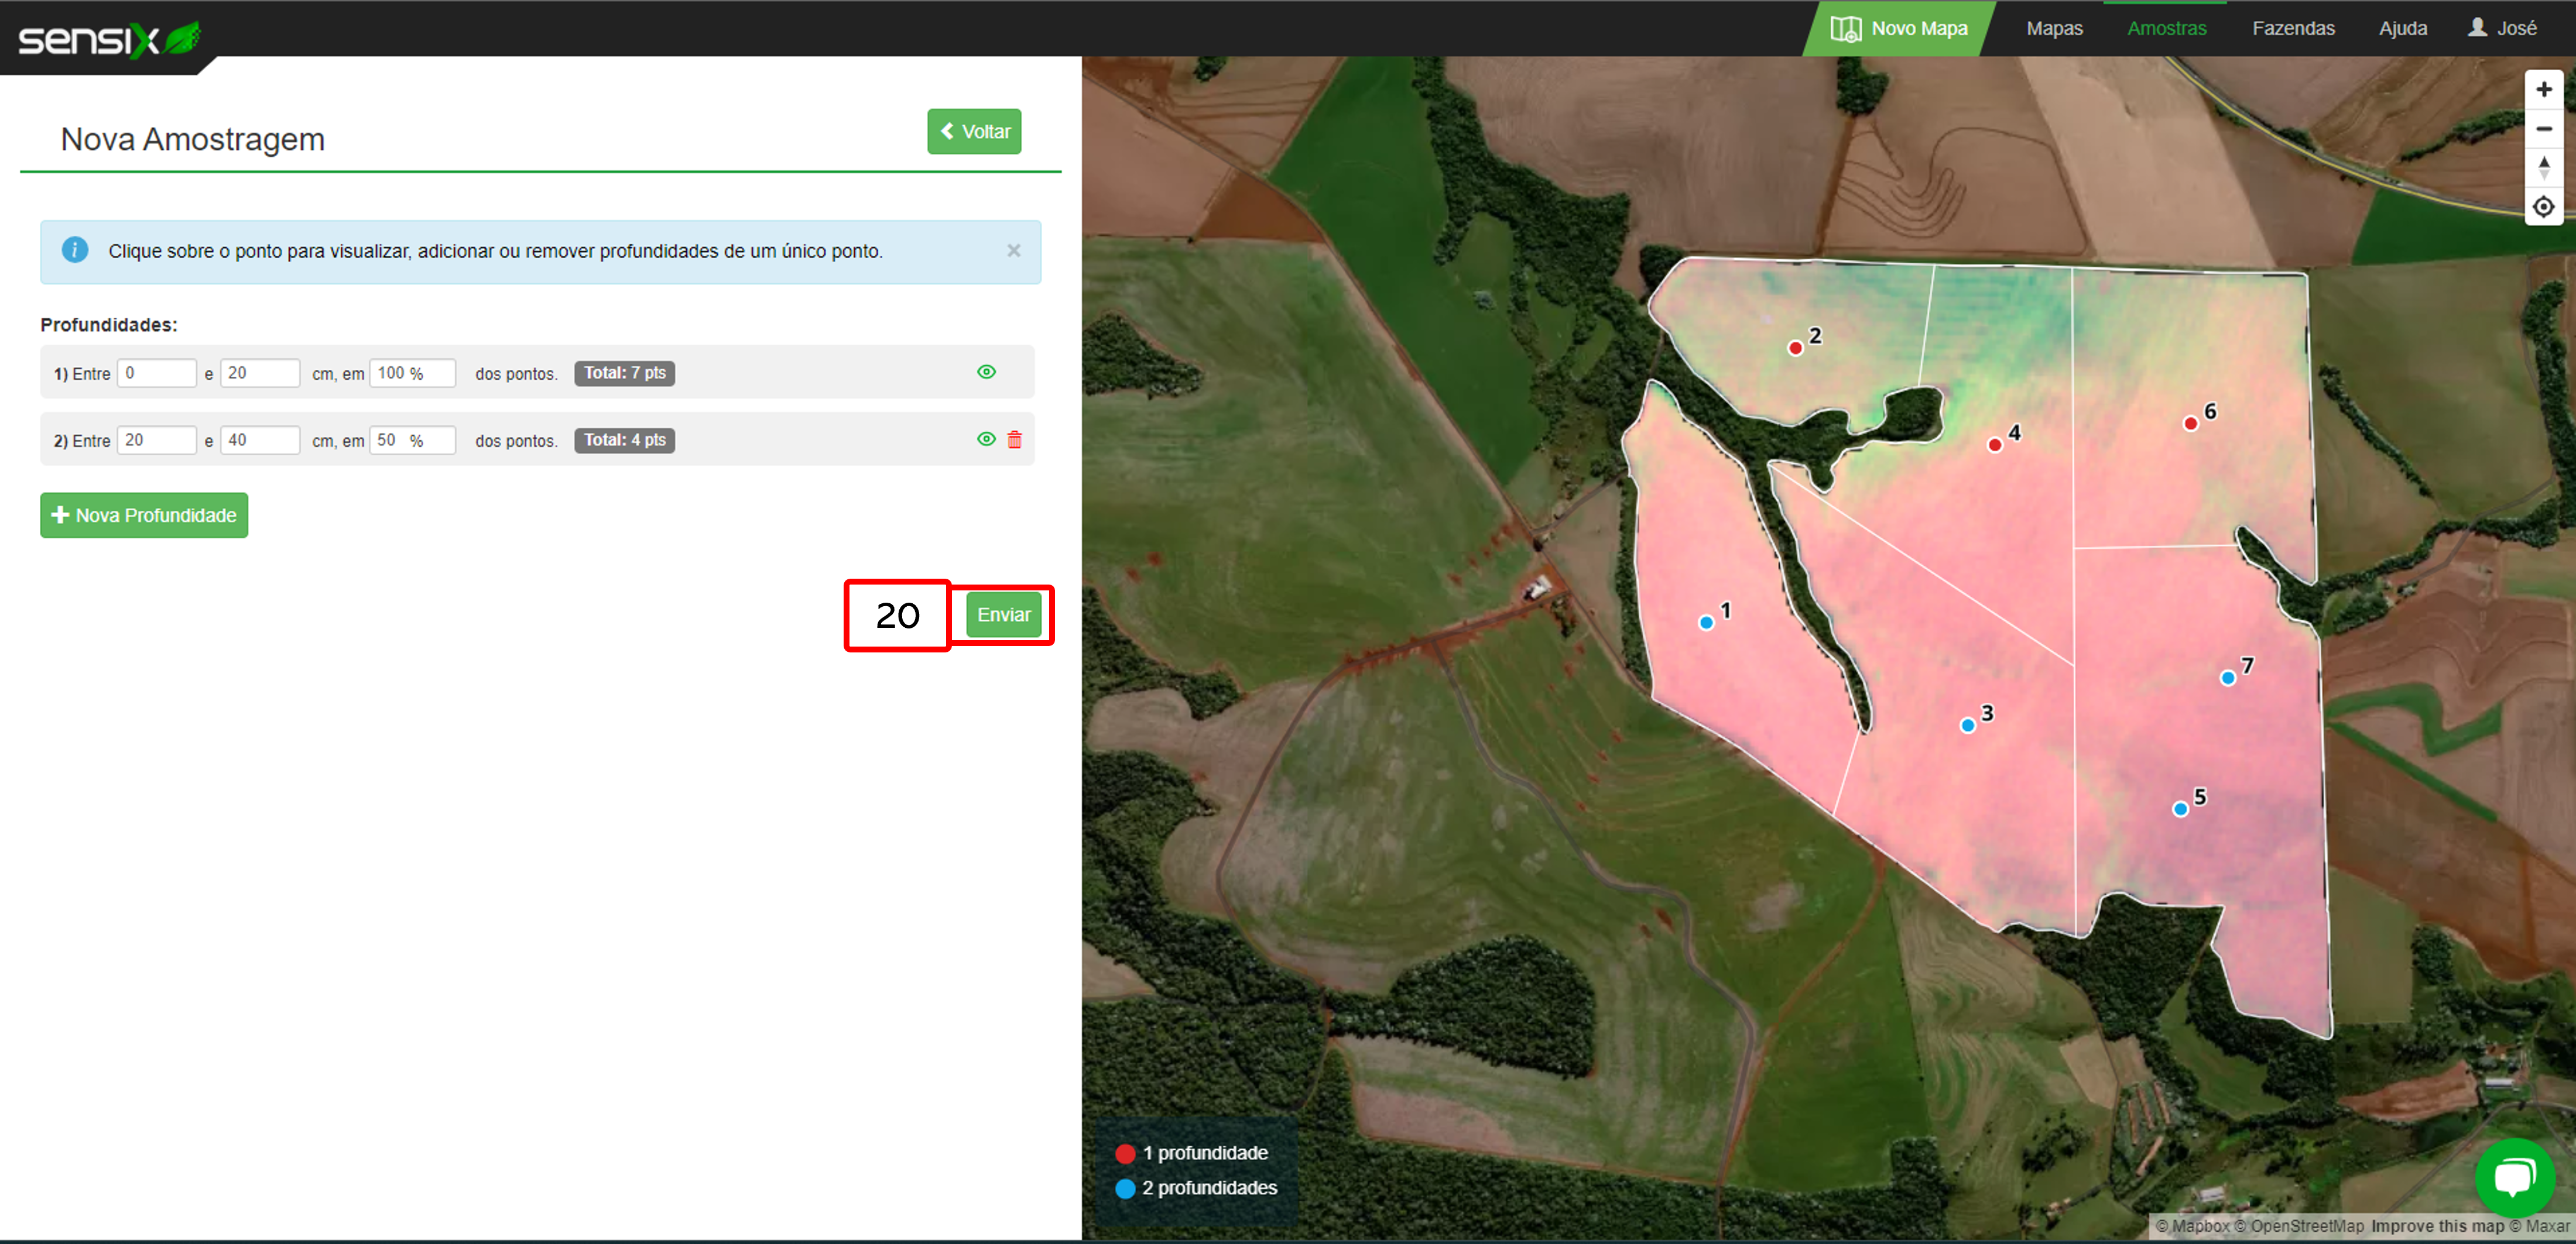Open José user menu
Image resolution: width=2576 pixels, height=1244 pixels.
[2502, 28]
